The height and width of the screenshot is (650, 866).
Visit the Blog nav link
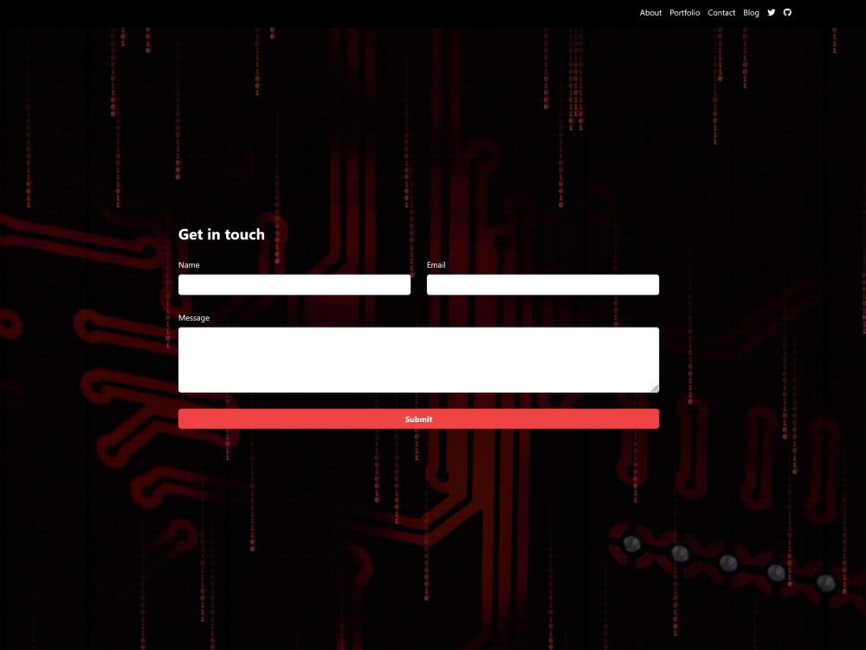click(751, 13)
